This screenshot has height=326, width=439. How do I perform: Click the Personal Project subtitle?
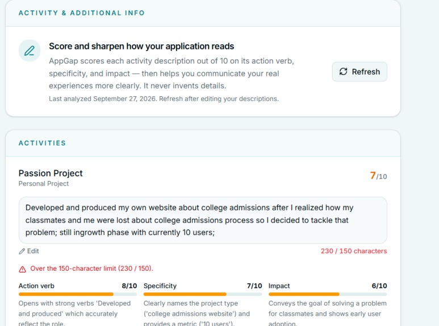click(43, 184)
